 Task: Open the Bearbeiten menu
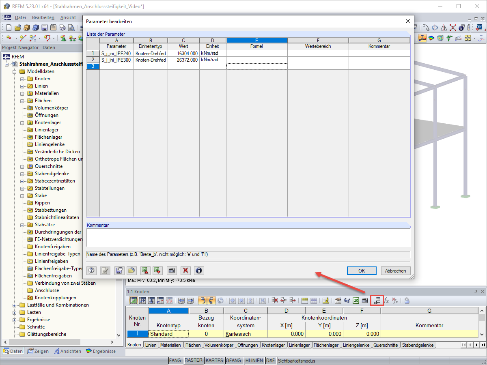tap(43, 17)
